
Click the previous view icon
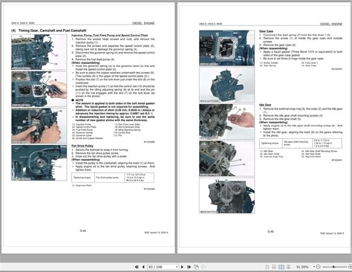pos(196,267)
